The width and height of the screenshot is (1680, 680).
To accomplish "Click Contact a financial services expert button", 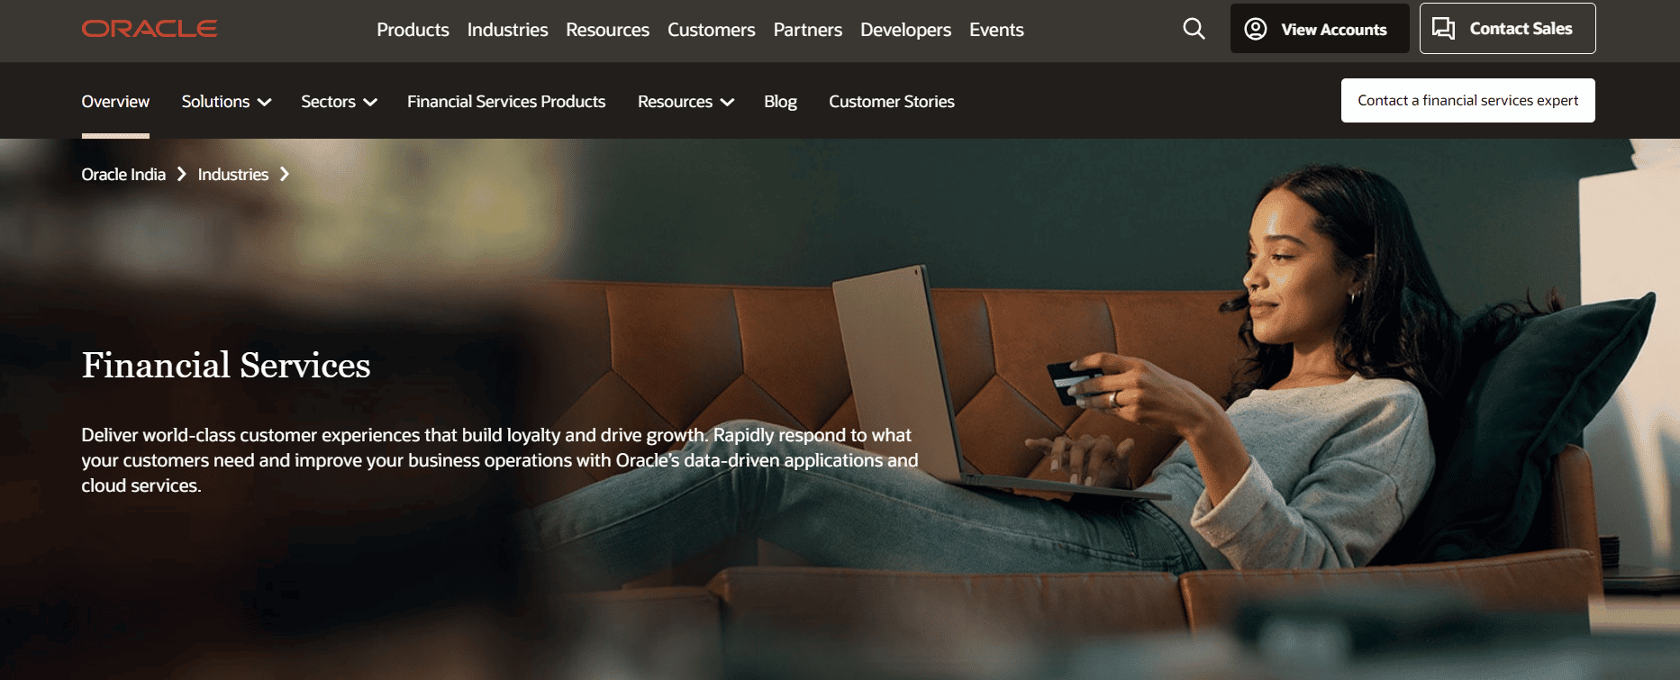I will click(x=1467, y=100).
